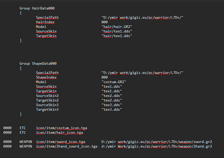Click the SourceSkin2 key
Viewport: 224px width, 158px height.
(x=47, y=96)
